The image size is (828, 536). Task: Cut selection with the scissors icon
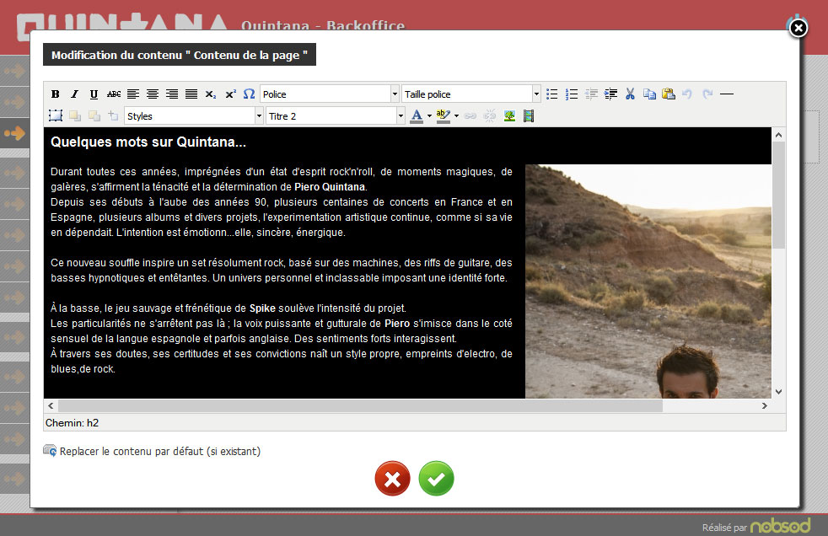pos(630,94)
